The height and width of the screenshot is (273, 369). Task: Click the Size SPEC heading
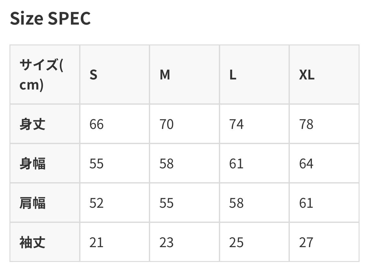(x=50, y=18)
